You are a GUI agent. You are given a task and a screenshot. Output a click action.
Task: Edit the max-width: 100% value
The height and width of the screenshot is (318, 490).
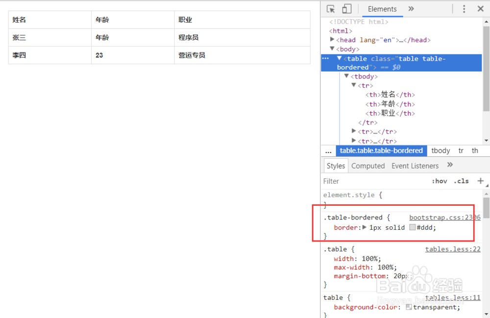pos(385,268)
